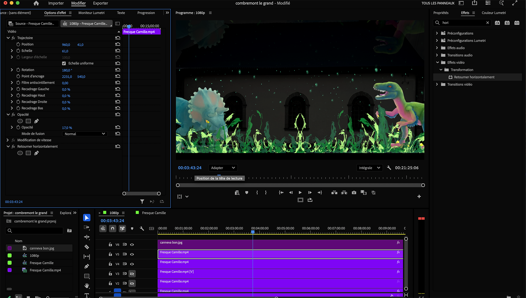Reset the Rotation parameter

click(118, 70)
